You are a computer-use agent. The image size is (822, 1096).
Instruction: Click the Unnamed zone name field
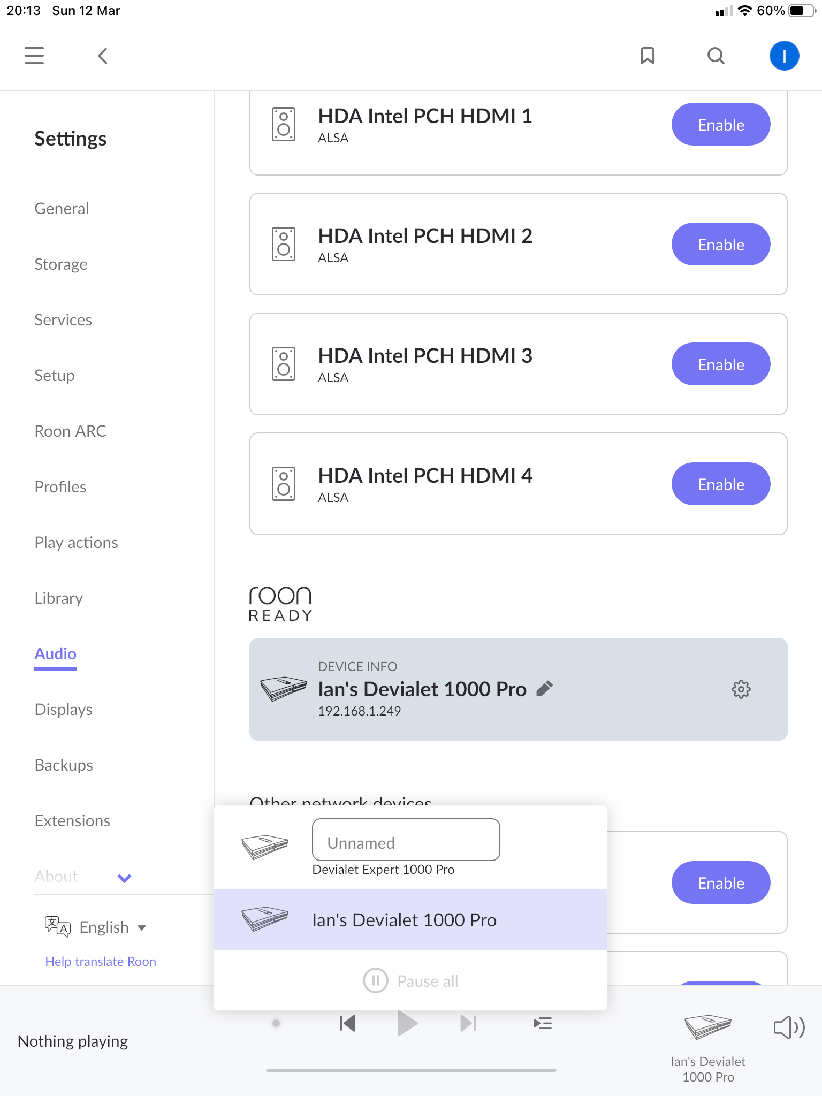pos(406,840)
